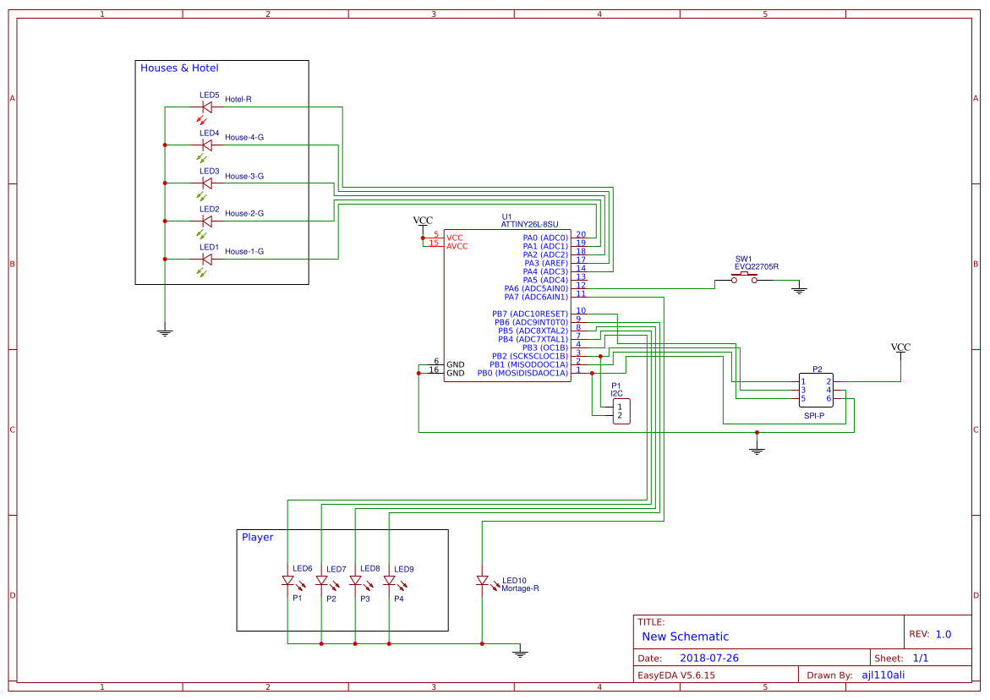The height and width of the screenshot is (700, 990).
Task: Select the ground symbol below the Player LEDs
Action: pos(520,651)
